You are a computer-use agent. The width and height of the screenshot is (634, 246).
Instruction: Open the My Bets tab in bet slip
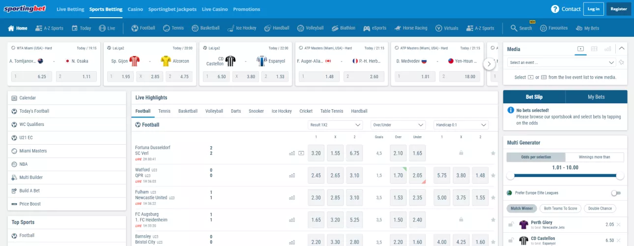[596, 97]
